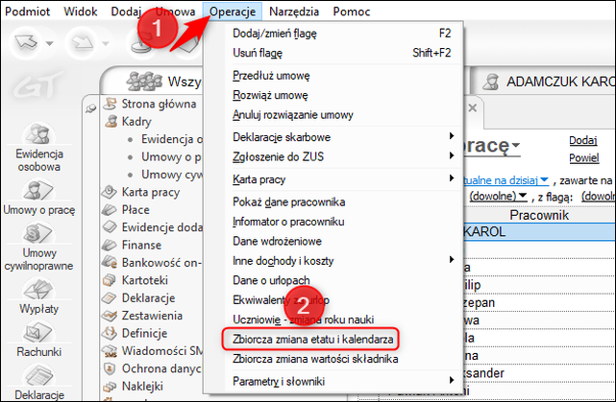Open the Narzędzia menu
The height and width of the screenshot is (402, 616).
click(294, 12)
